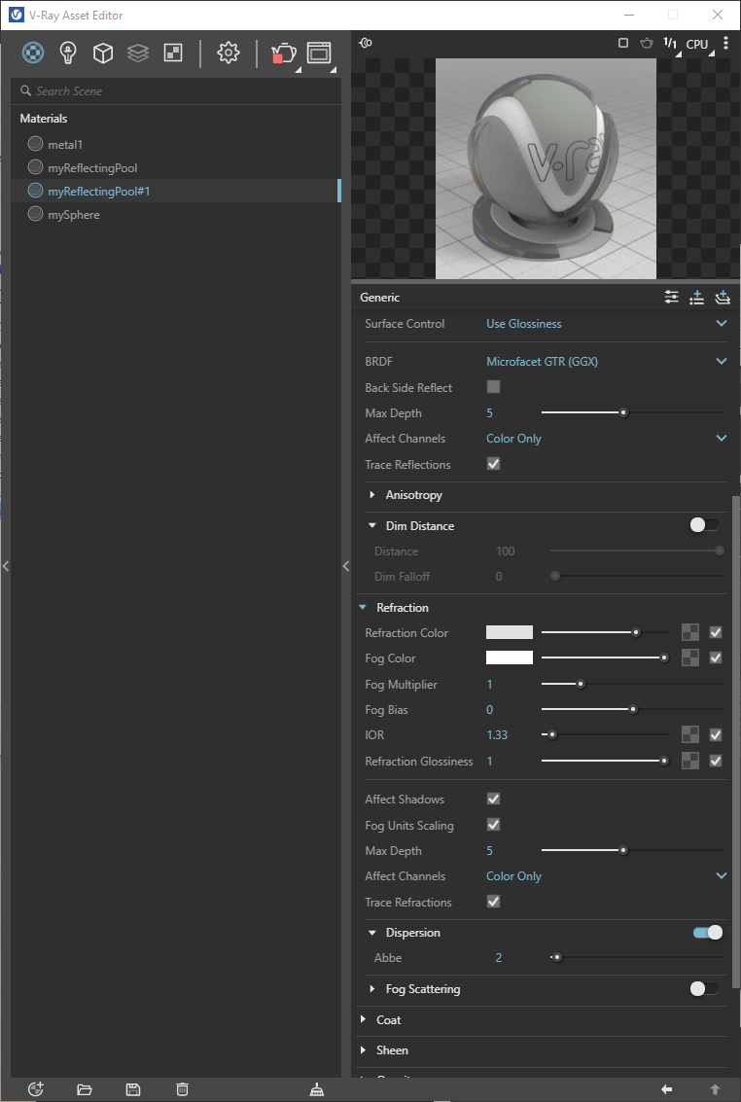Open the Lights tab icon

point(68,53)
